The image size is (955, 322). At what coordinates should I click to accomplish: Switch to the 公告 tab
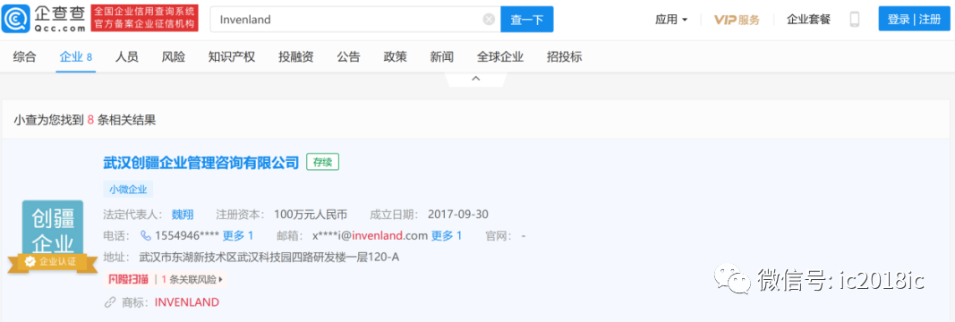tap(348, 57)
